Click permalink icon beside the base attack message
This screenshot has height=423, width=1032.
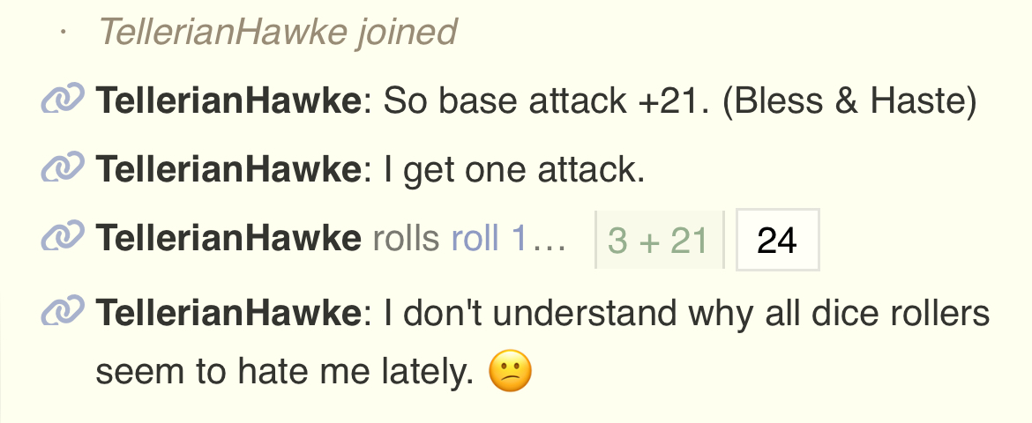[x=62, y=100]
